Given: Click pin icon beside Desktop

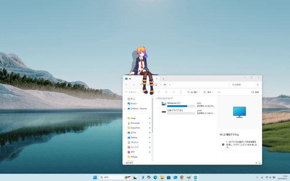Looking at the screenshot, I should [x=150, y=138].
